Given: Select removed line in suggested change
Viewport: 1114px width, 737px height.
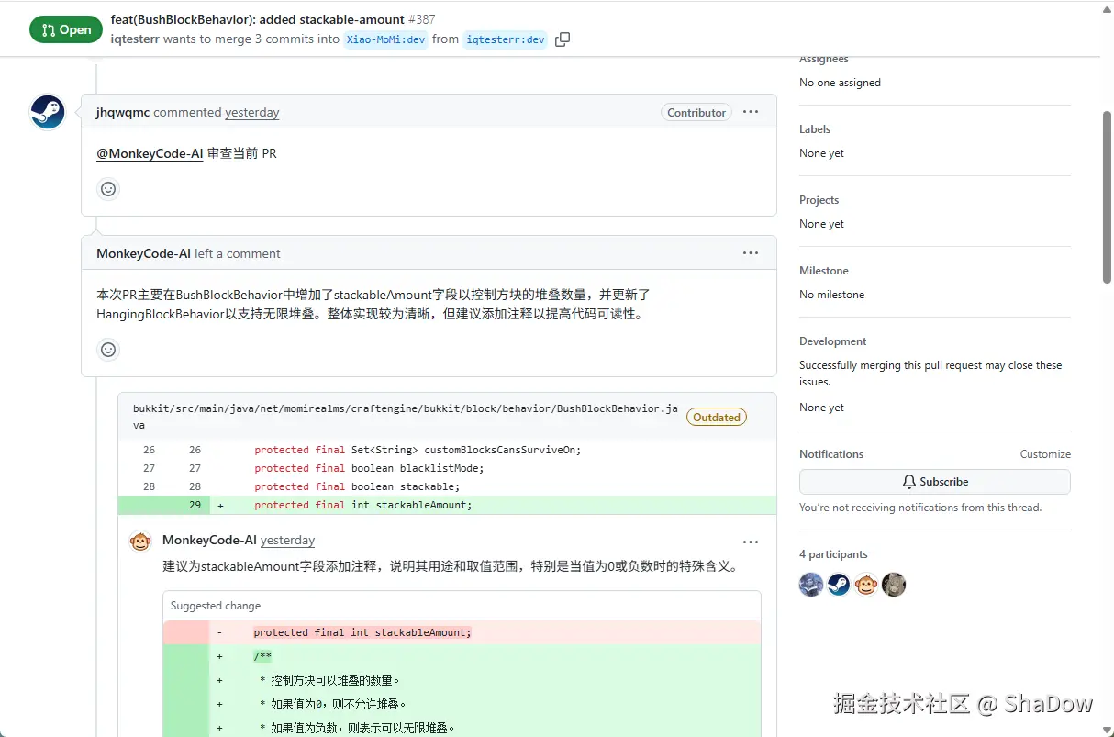Looking at the screenshot, I should pos(462,632).
